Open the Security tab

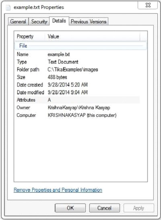click(39, 22)
